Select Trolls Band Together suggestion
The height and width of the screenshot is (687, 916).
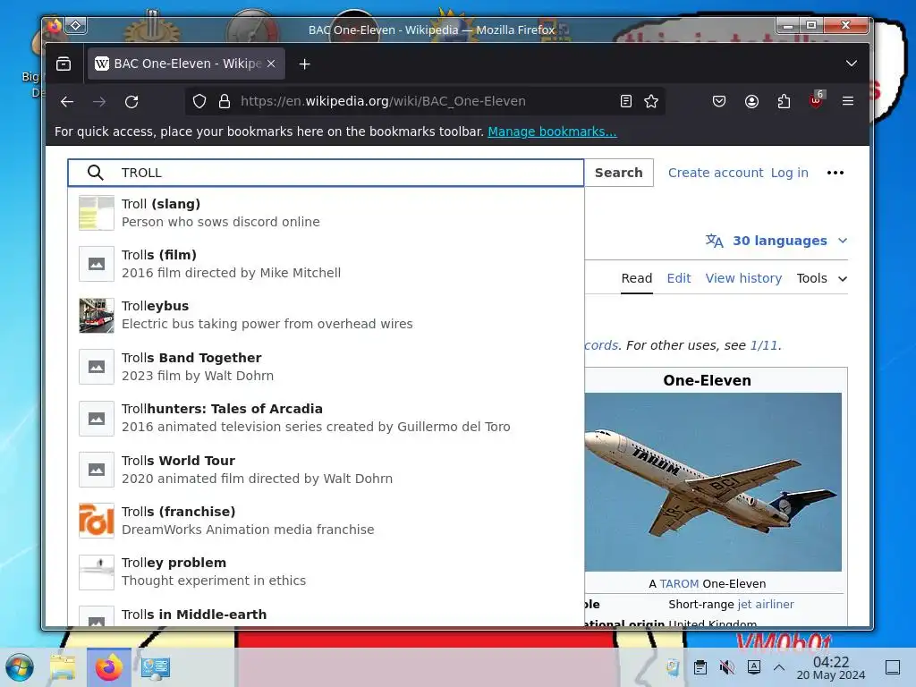tap(326, 366)
